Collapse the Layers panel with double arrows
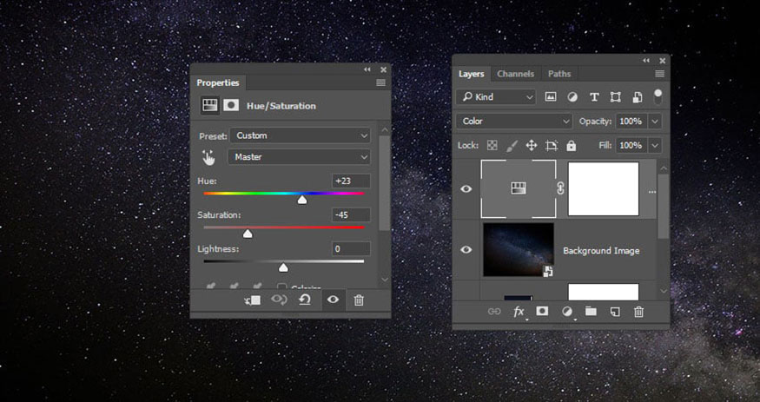760x402 pixels. [x=646, y=61]
